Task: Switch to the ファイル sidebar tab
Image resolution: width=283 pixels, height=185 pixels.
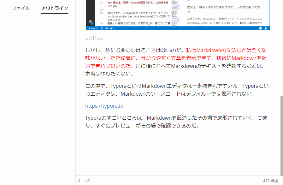Action: (x=21, y=8)
